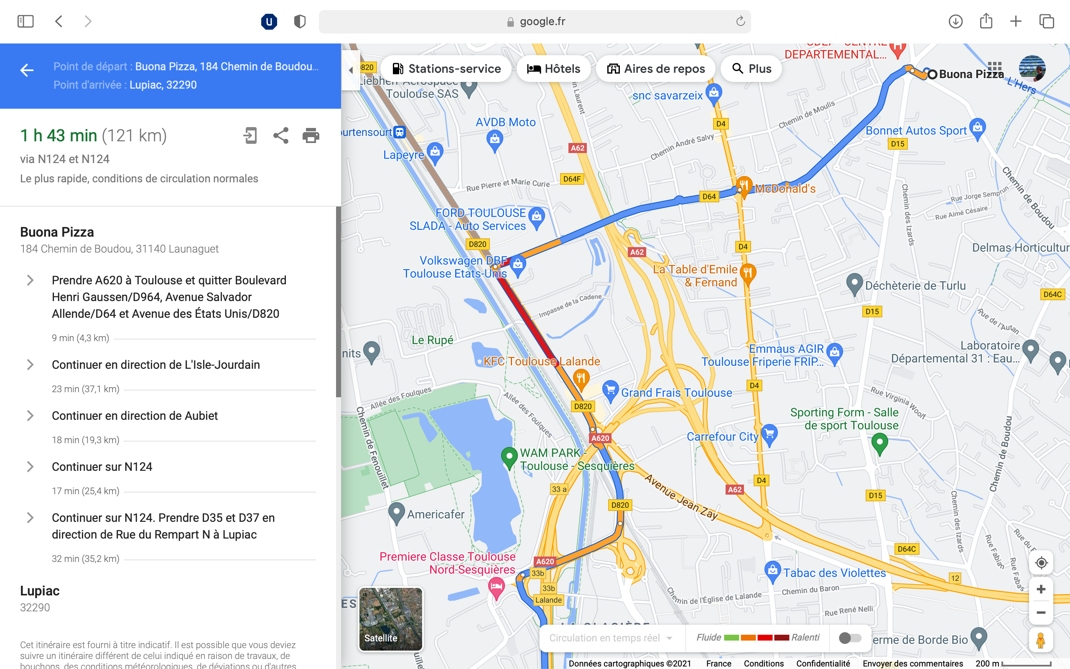Screen dimensions: 1070x669
Task: Click the back arrow in directions header
Action: coord(26,70)
